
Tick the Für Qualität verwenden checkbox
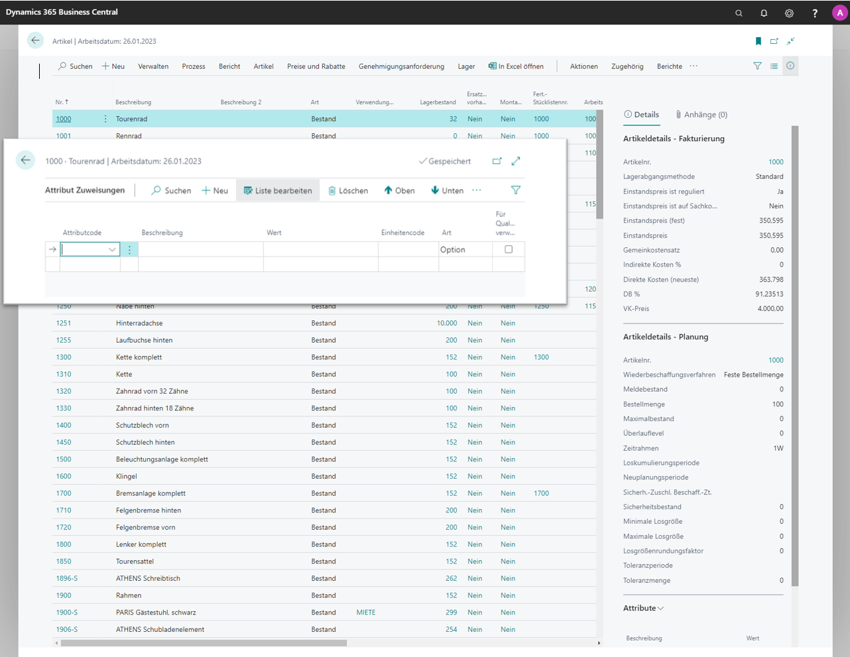tap(509, 249)
